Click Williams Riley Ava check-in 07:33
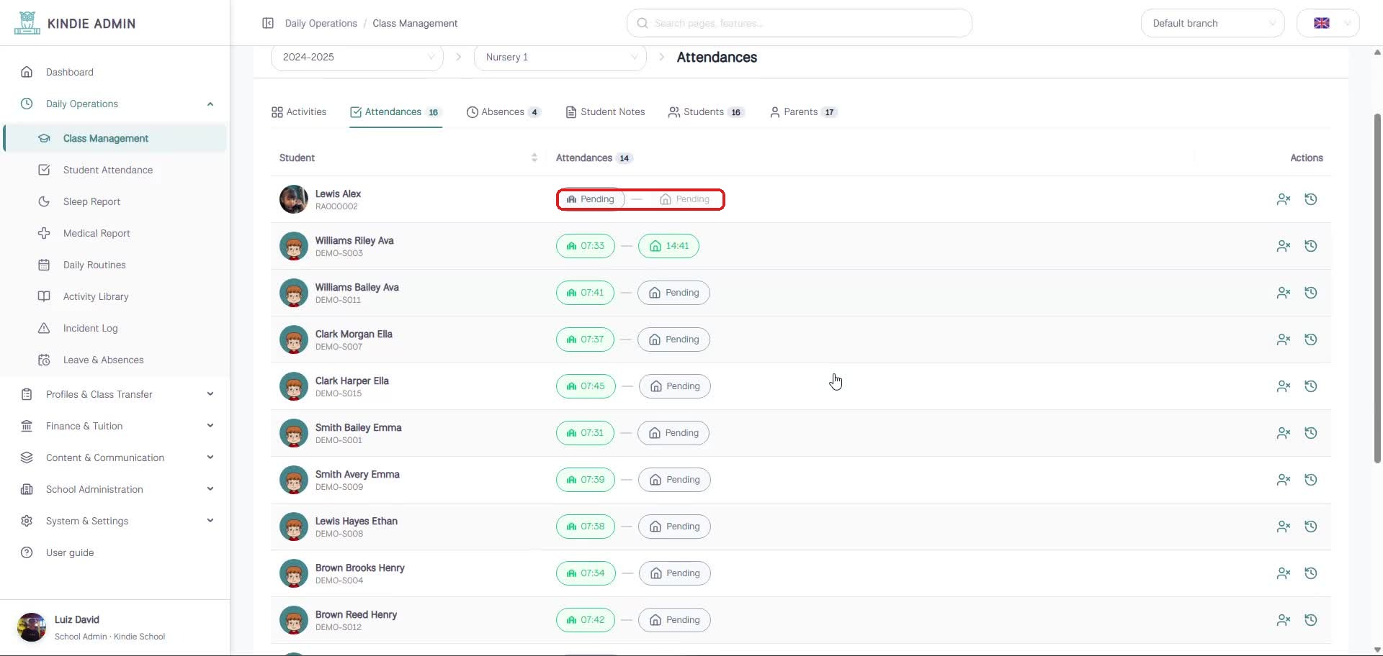The height and width of the screenshot is (656, 1383). (x=585, y=246)
